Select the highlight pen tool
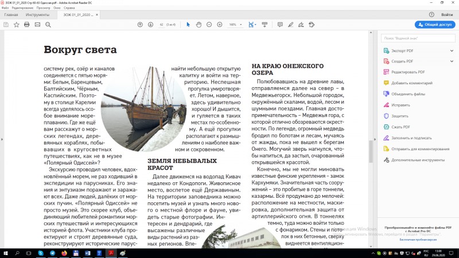 pos(290,25)
